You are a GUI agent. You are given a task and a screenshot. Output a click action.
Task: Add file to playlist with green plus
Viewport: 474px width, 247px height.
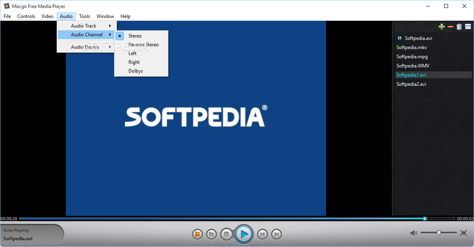(442, 27)
